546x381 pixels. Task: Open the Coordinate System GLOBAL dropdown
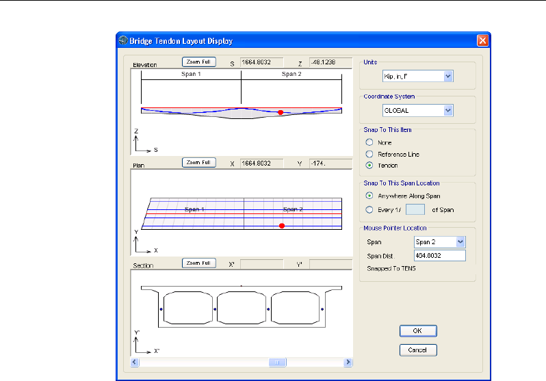[x=448, y=109]
